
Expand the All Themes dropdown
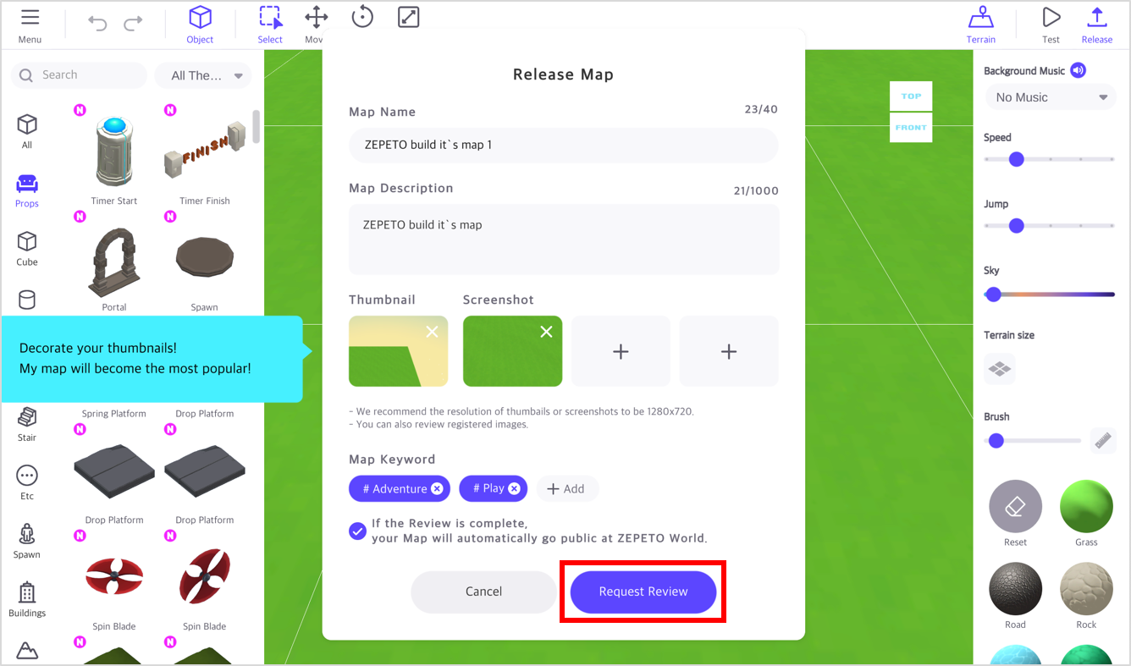click(x=203, y=75)
